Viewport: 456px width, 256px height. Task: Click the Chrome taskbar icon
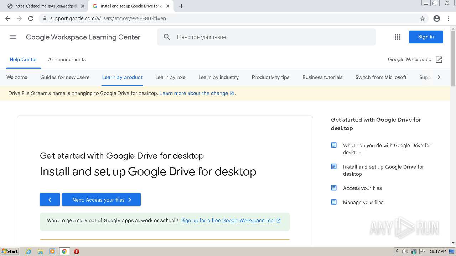click(64, 251)
